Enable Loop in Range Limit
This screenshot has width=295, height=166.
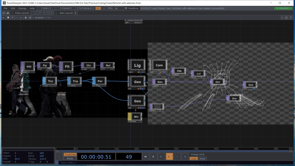193,159
